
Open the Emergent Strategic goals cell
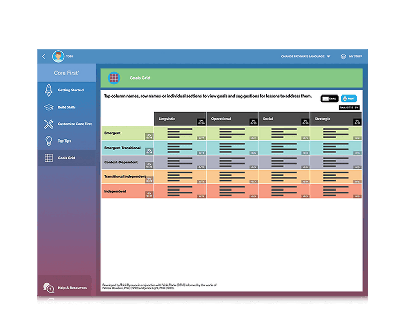coord(336,133)
